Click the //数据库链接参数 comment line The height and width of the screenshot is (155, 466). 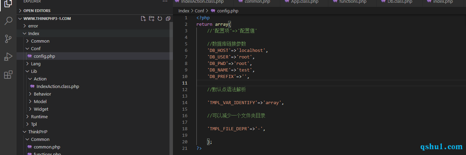click(227, 44)
